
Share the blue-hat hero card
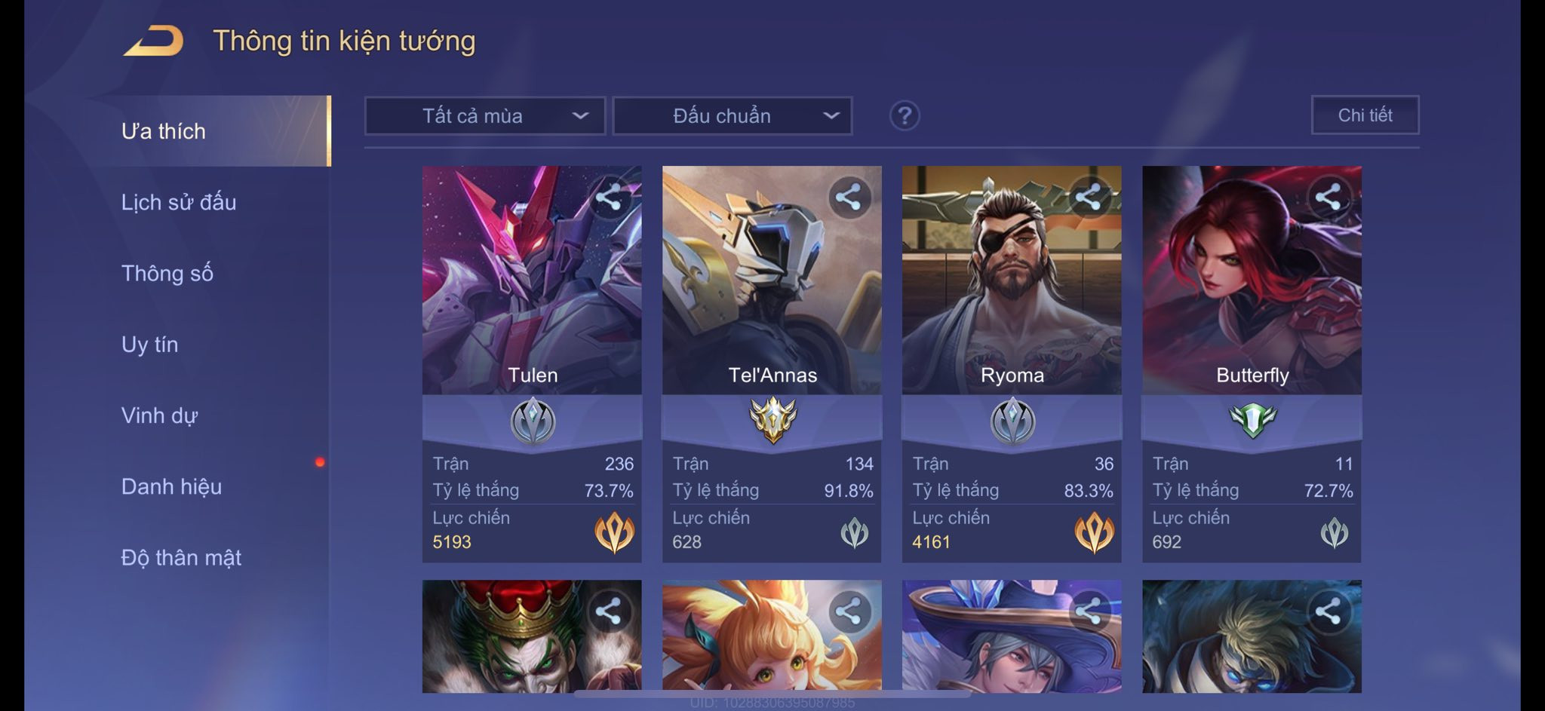point(1089,611)
